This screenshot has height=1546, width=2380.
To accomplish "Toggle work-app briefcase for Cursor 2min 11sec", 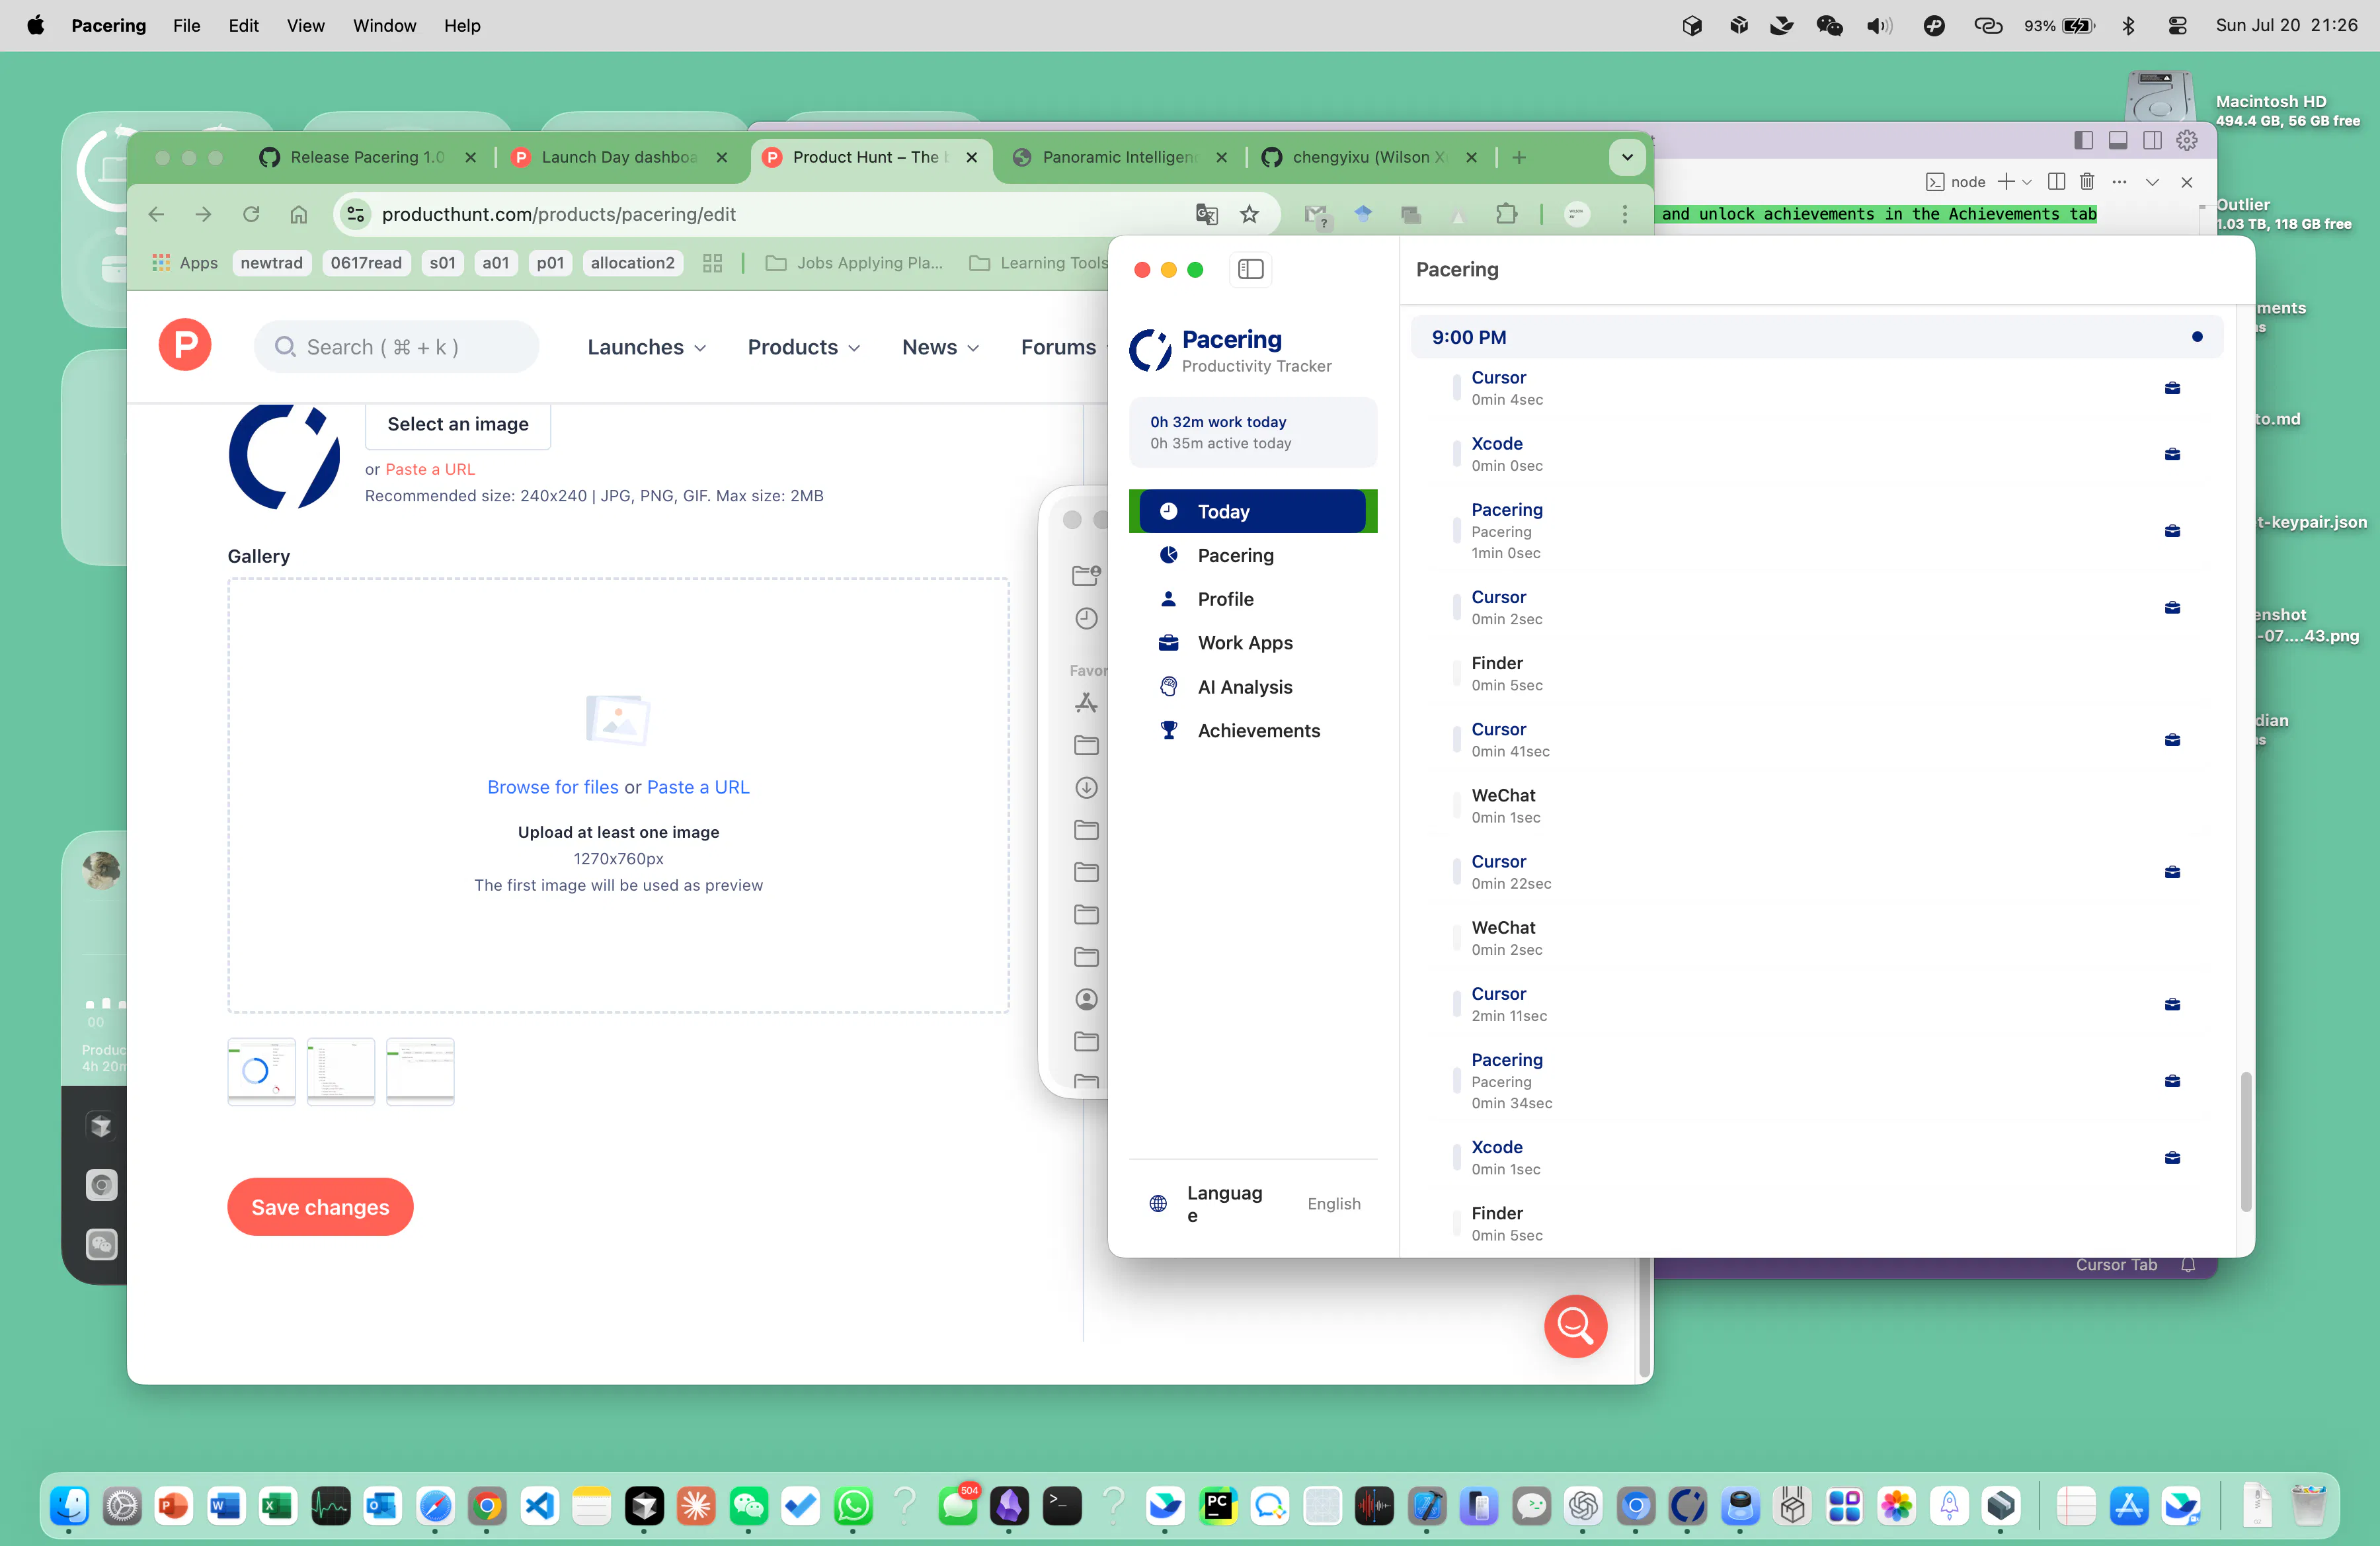I will (x=2172, y=1004).
